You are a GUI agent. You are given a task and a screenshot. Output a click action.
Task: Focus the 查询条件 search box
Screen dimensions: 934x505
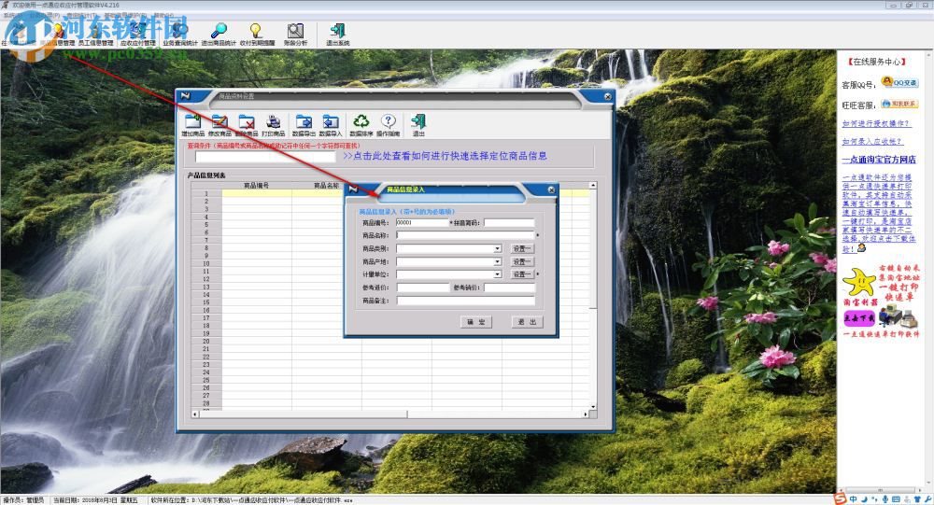265,157
